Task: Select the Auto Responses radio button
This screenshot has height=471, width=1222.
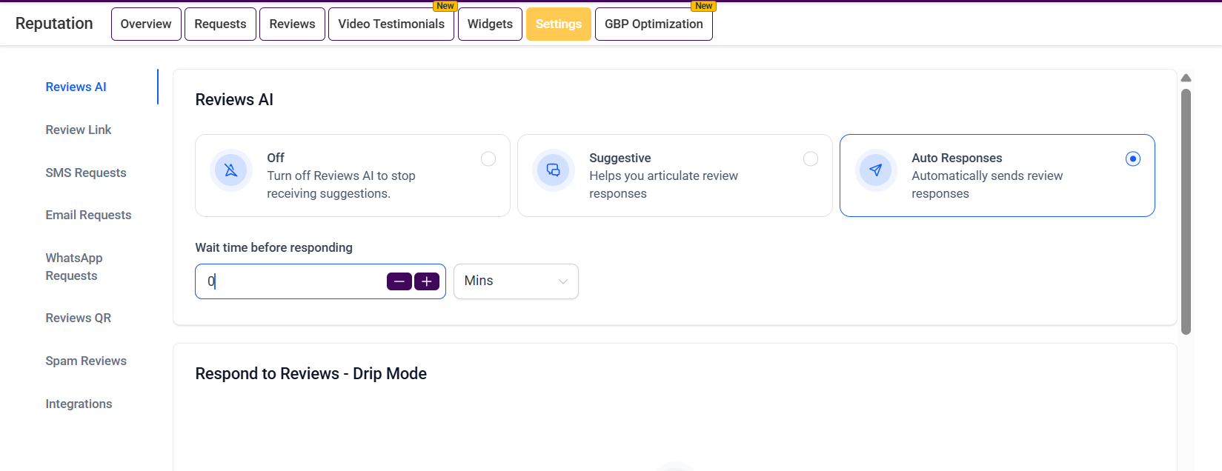Action: 1133,158
